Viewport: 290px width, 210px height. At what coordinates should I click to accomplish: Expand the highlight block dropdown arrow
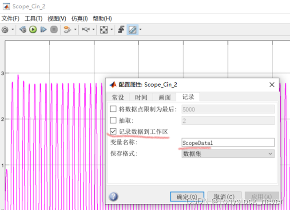coord(75,29)
